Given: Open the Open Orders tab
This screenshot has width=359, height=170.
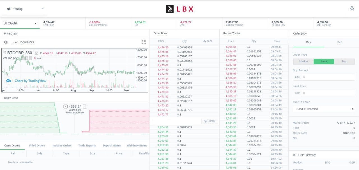Looking at the screenshot, I should coord(12,146).
